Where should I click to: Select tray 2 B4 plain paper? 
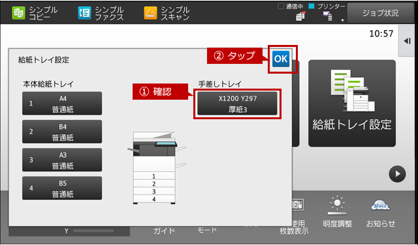coord(62,132)
